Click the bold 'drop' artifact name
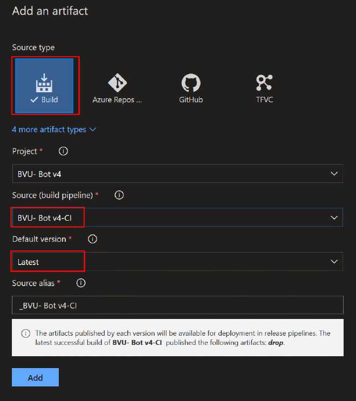The width and height of the screenshot is (356, 401). click(x=276, y=343)
